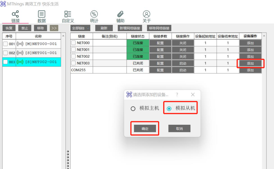Select the 模拟主机 radio option
Screen dimensions: 274x169
[145, 108]
